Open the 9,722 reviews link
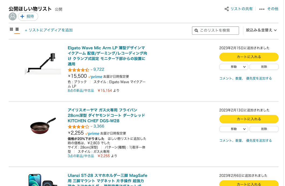The image size is (285, 186). tap(99, 69)
